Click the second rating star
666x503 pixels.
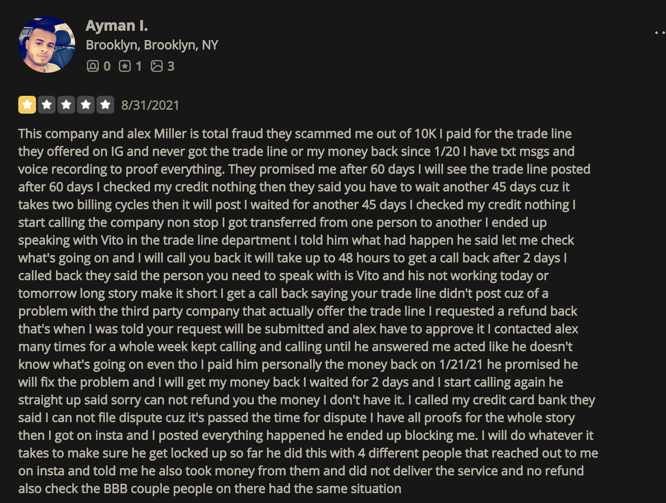(x=47, y=105)
